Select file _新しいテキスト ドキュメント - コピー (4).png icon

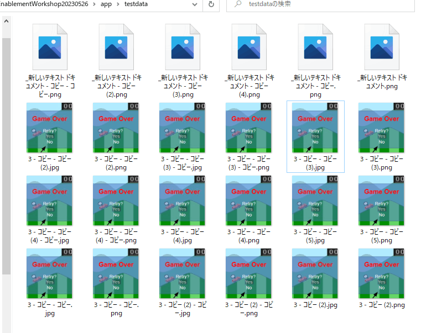click(249, 47)
